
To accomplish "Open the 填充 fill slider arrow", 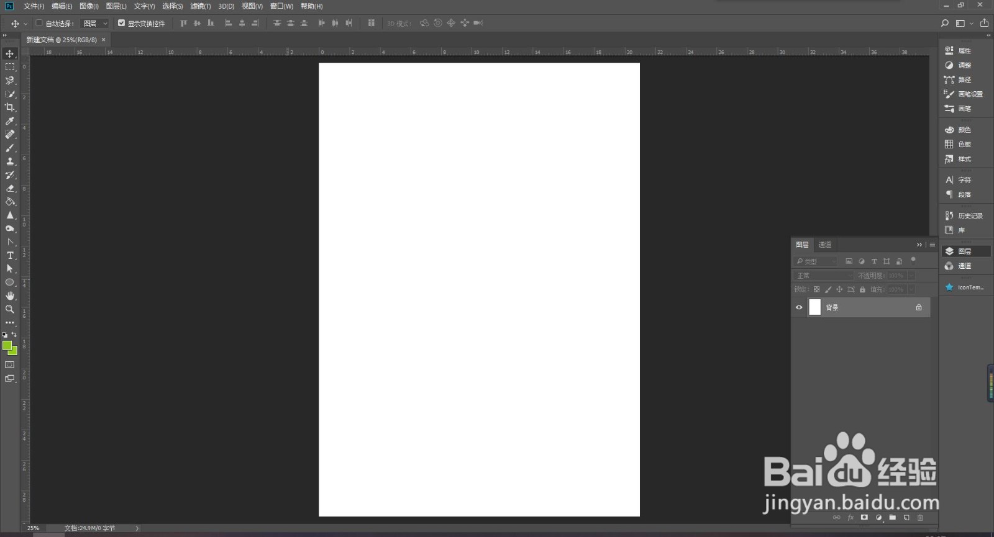I will [911, 289].
